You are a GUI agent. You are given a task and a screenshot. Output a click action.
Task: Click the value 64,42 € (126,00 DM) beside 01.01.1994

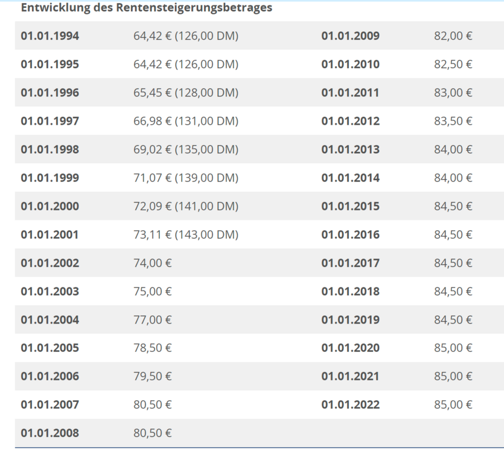pyautogui.click(x=186, y=36)
